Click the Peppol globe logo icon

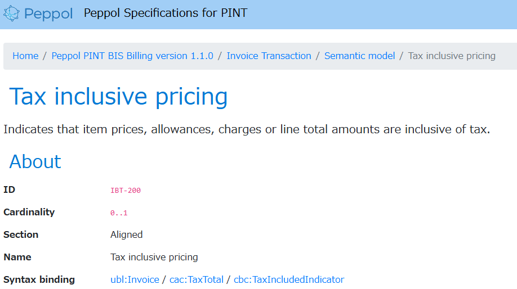coord(11,13)
